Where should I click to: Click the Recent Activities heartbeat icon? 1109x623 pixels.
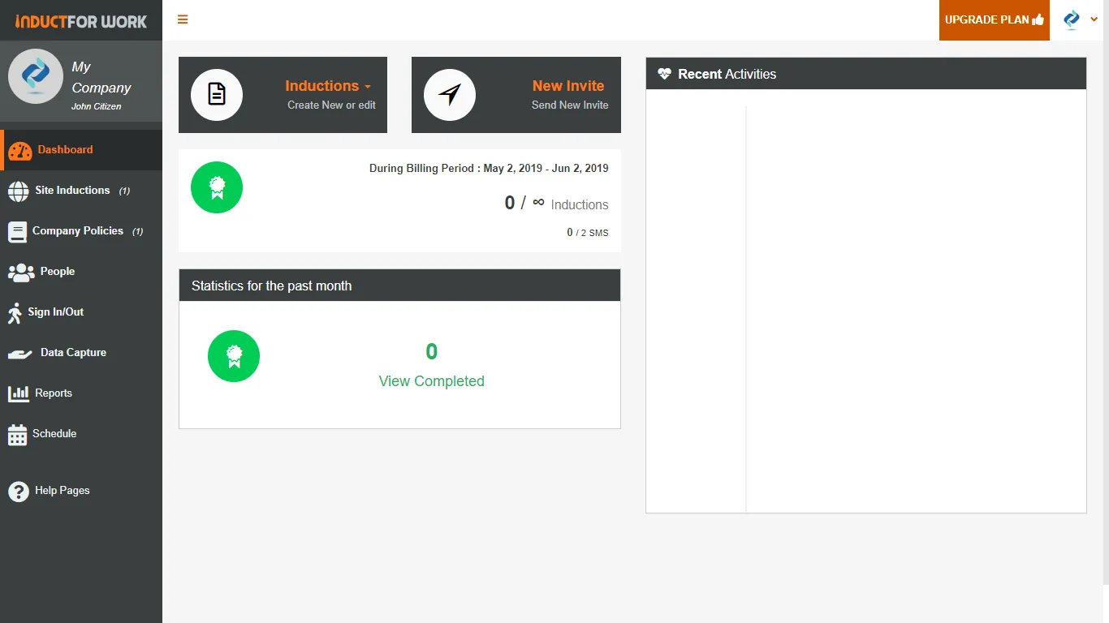pyautogui.click(x=665, y=74)
